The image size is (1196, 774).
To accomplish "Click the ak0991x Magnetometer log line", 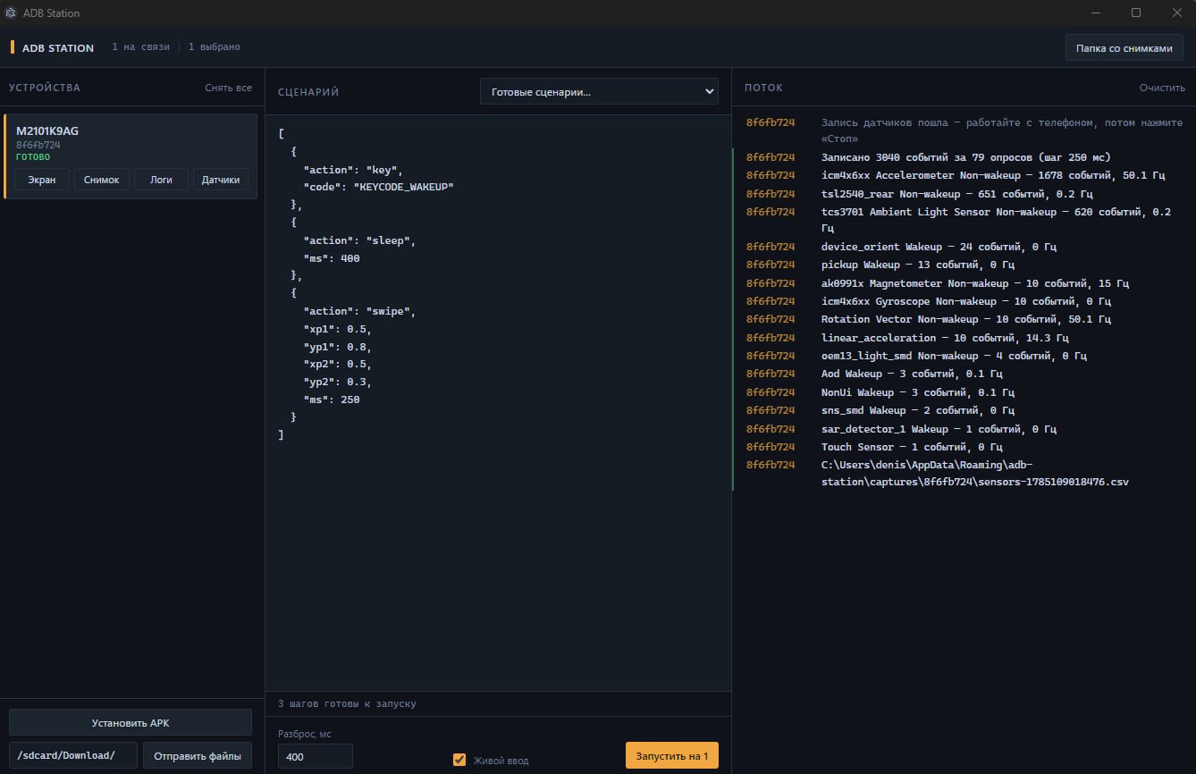I will (x=975, y=283).
